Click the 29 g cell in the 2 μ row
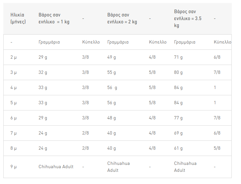Viewport: 241px width, 184px height. (x=43, y=57)
